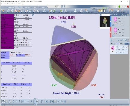Switch to the currently active ribbon tab

coord(19,7)
